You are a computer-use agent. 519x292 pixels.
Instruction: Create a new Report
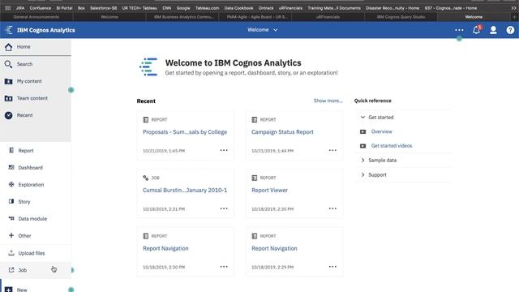pos(36,151)
